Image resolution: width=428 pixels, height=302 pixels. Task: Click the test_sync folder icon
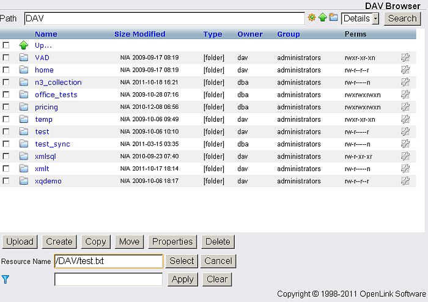(x=24, y=144)
